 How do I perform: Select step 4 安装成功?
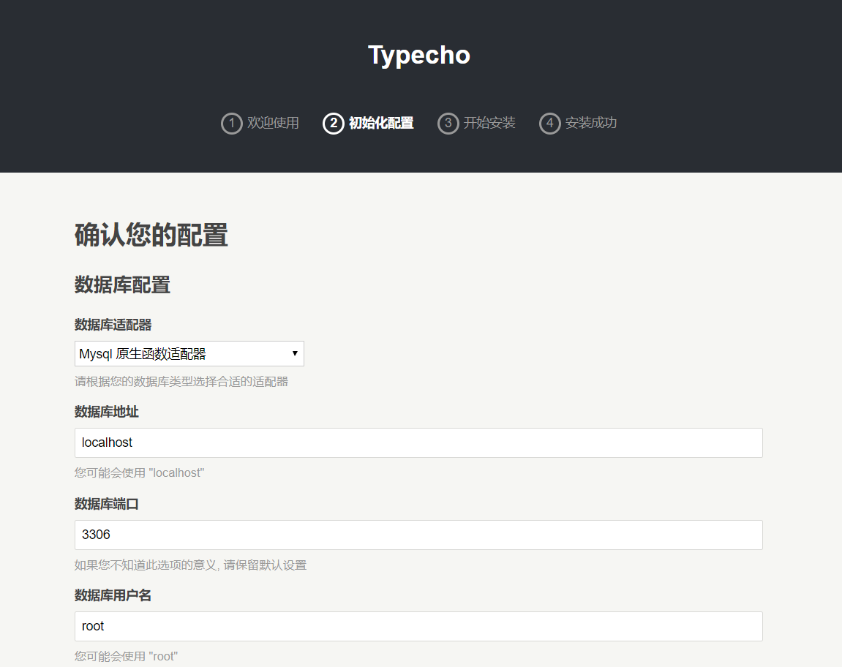tap(578, 123)
